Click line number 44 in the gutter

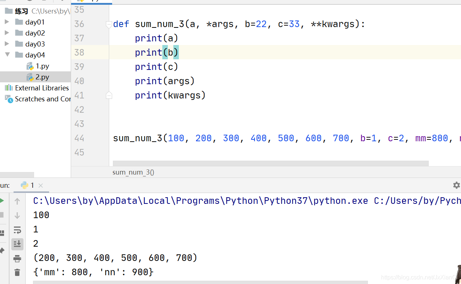79,138
